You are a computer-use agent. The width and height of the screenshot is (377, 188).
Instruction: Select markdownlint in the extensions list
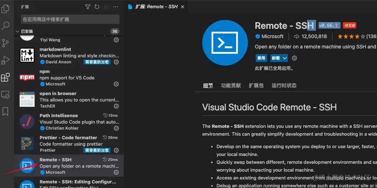pyautogui.click(x=69, y=56)
